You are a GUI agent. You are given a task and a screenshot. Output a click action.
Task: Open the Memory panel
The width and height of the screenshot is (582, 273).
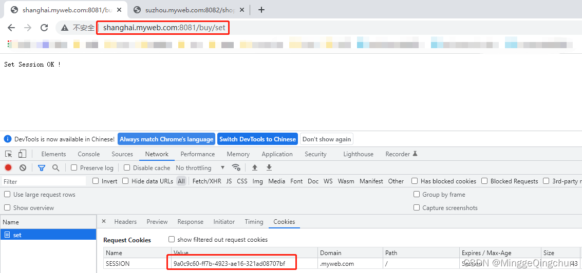pyautogui.click(x=238, y=154)
